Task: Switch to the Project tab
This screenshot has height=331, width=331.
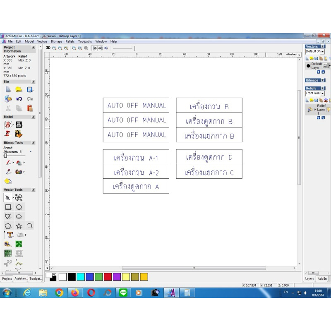Action: (7, 278)
